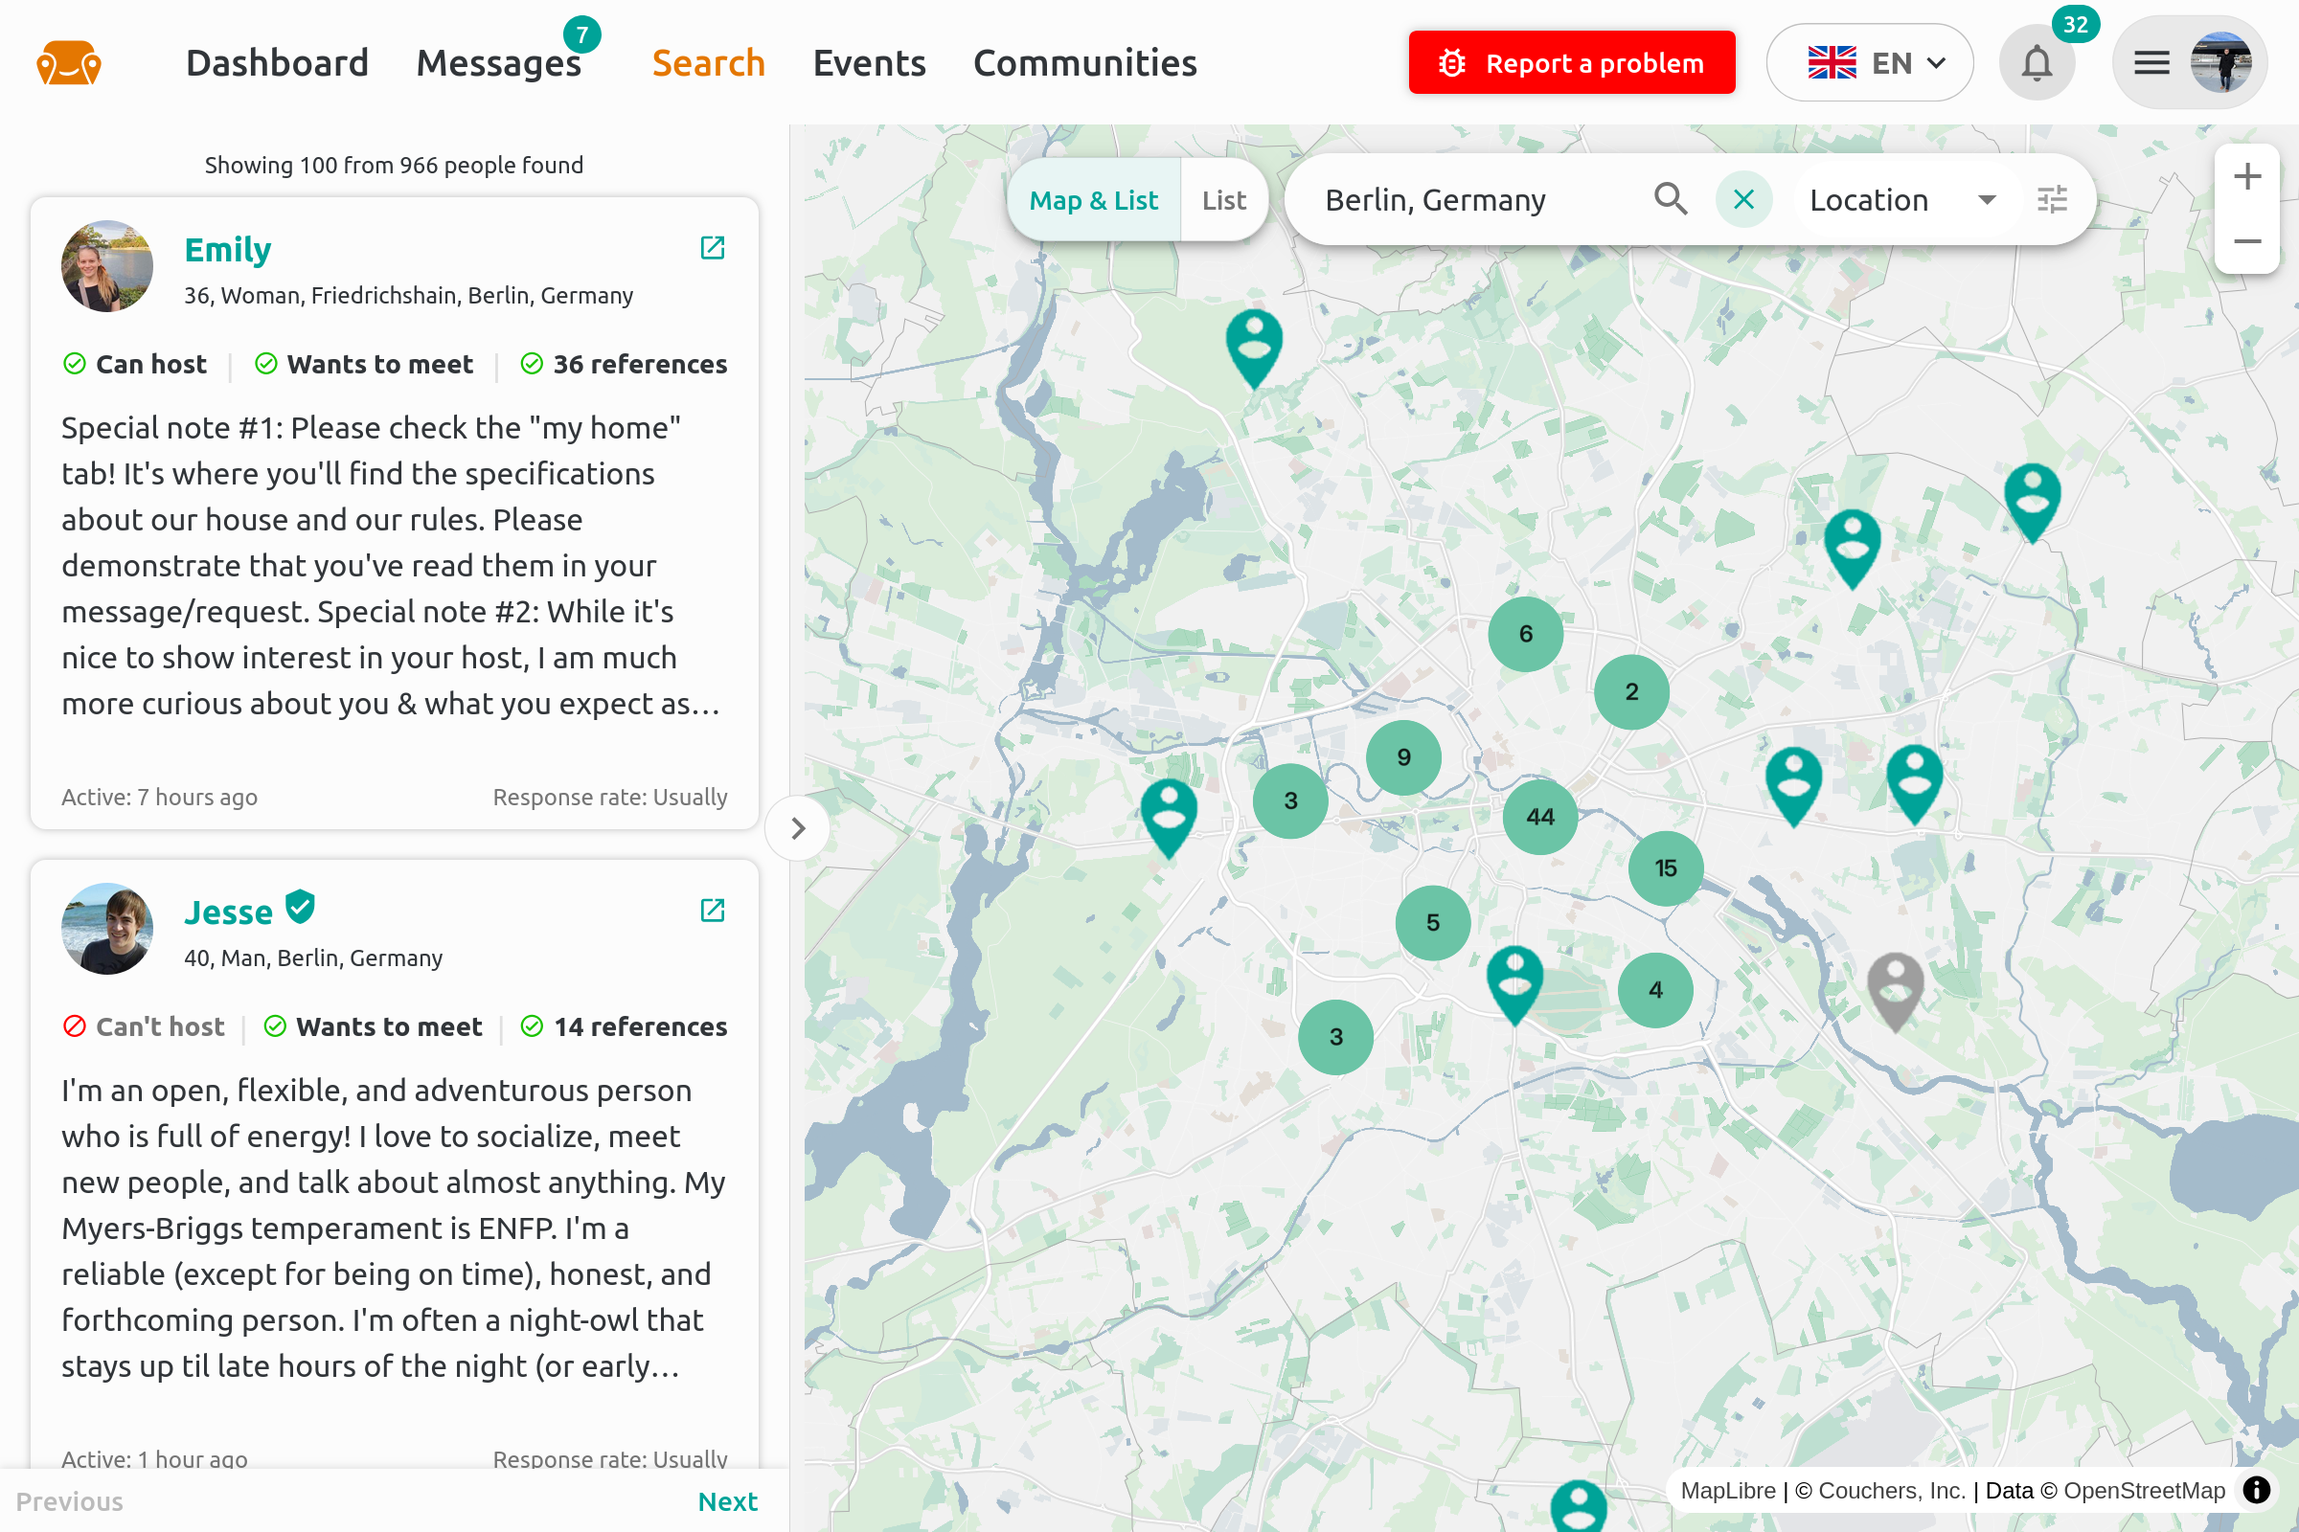2299x1532 pixels.
Task: Open Messages with 7 unread
Action: coord(499,63)
